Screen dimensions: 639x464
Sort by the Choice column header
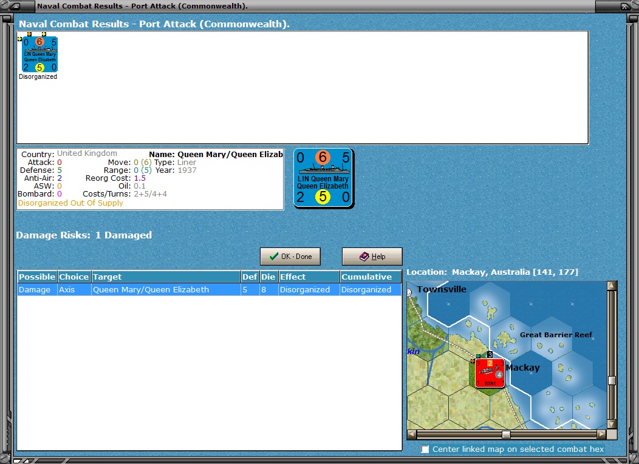point(73,277)
